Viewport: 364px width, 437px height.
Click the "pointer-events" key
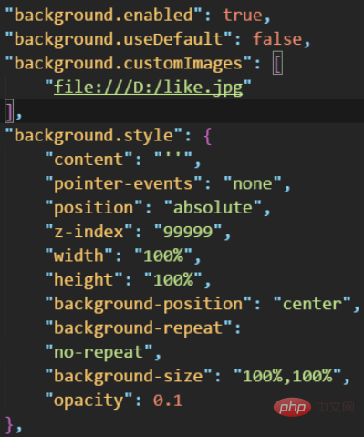[123, 184]
